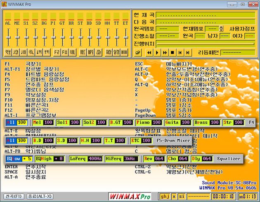Select the H.H 100 drum field
The image size is (260, 202).
point(91,141)
